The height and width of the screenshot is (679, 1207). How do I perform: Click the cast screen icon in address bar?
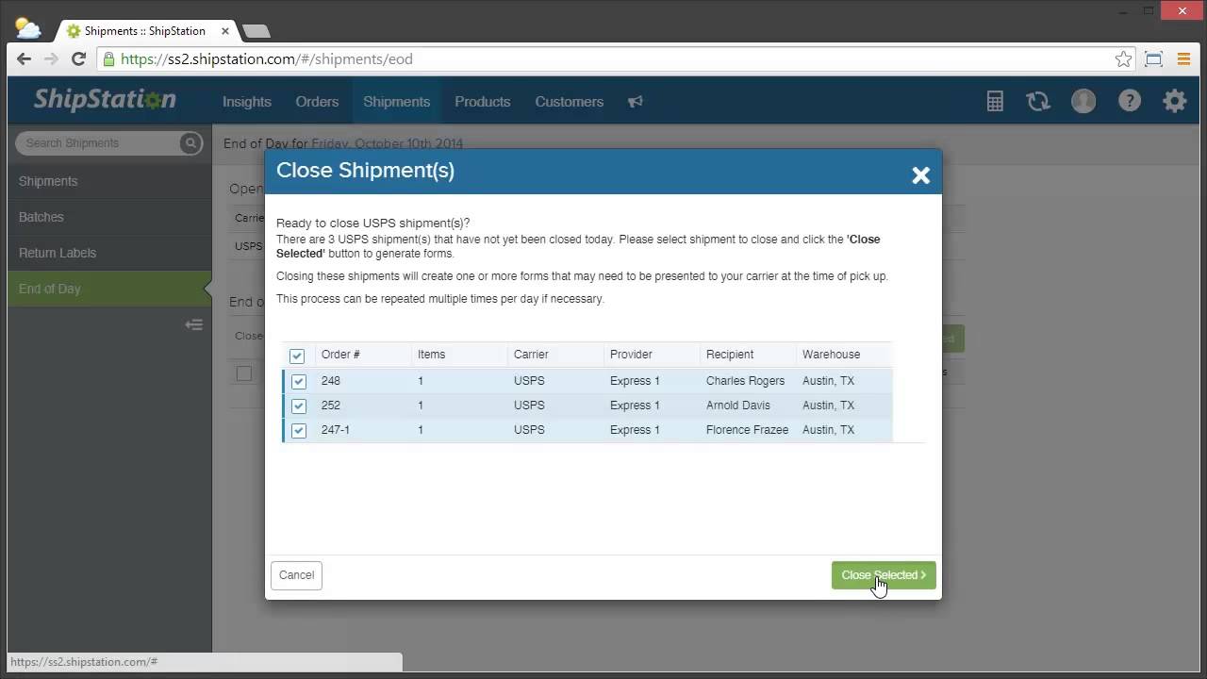(1153, 59)
